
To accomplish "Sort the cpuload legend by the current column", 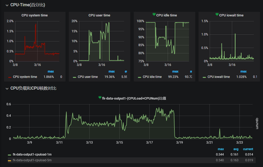I will click(x=248, y=149).
